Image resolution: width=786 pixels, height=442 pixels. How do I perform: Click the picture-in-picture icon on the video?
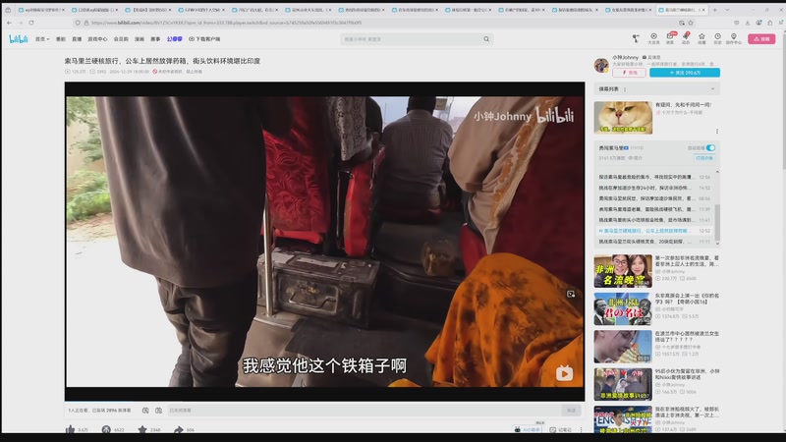tap(571, 294)
